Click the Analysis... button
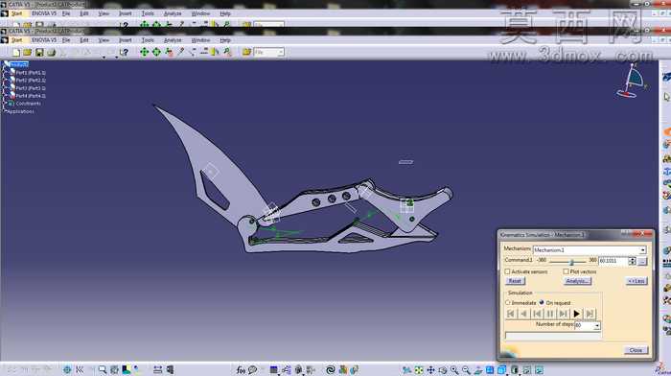The height and width of the screenshot is (376, 671). click(x=577, y=281)
